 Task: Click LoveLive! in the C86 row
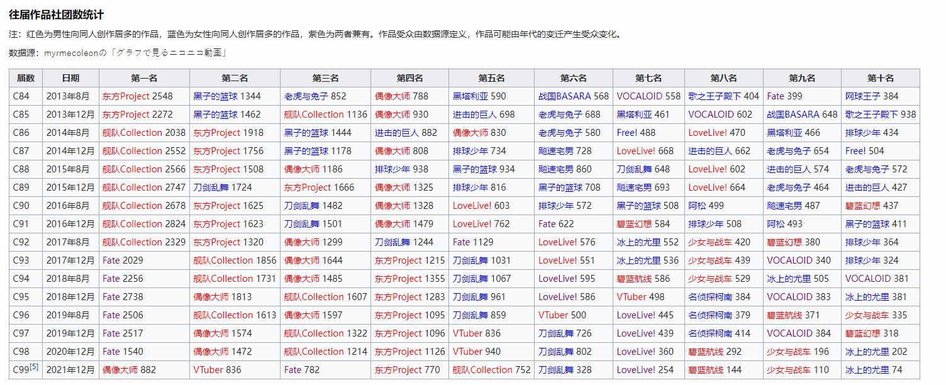pos(708,133)
